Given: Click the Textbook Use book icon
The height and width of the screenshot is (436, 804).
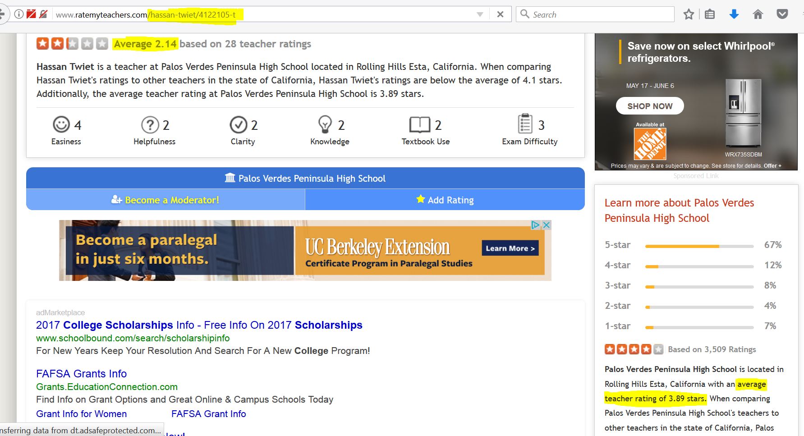Looking at the screenshot, I should click(420, 125).
